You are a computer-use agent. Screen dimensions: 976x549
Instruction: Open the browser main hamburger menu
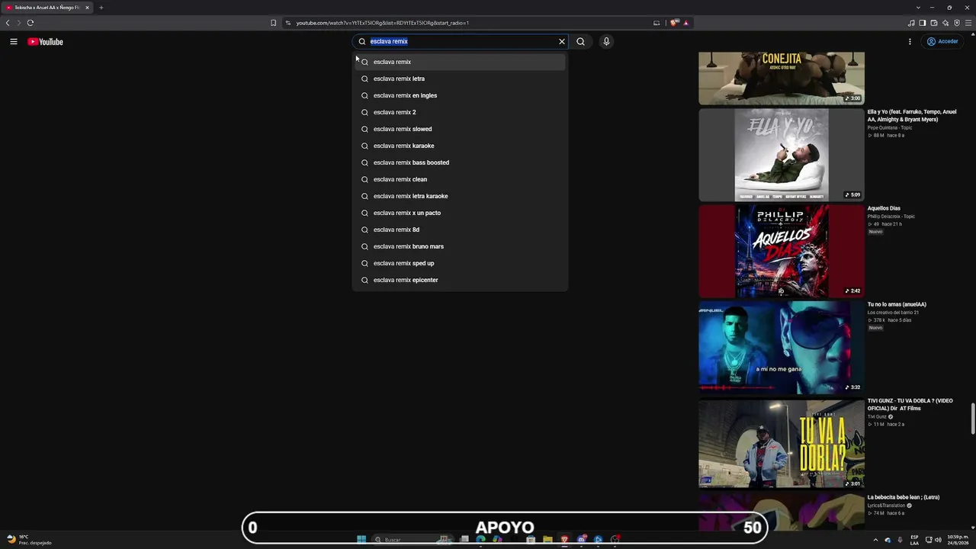968,23
